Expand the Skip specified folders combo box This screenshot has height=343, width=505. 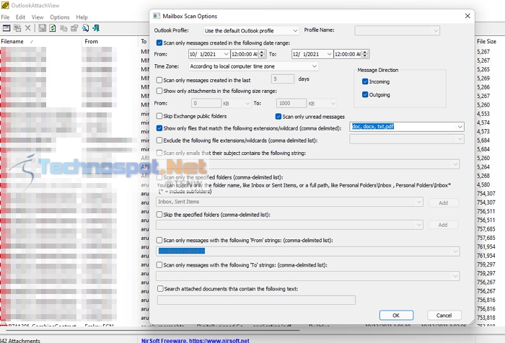tap(419, 225)
